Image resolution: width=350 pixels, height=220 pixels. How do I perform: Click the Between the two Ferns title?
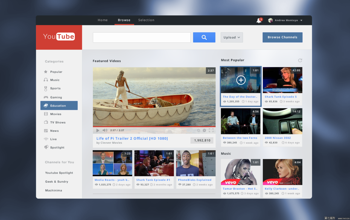[x=240, y=138]
